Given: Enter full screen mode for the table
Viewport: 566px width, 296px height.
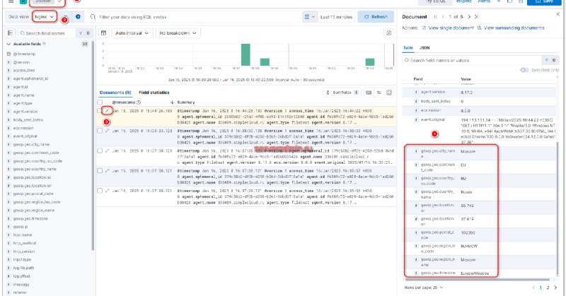Looking at the screenshot, I should pos(389,93).
